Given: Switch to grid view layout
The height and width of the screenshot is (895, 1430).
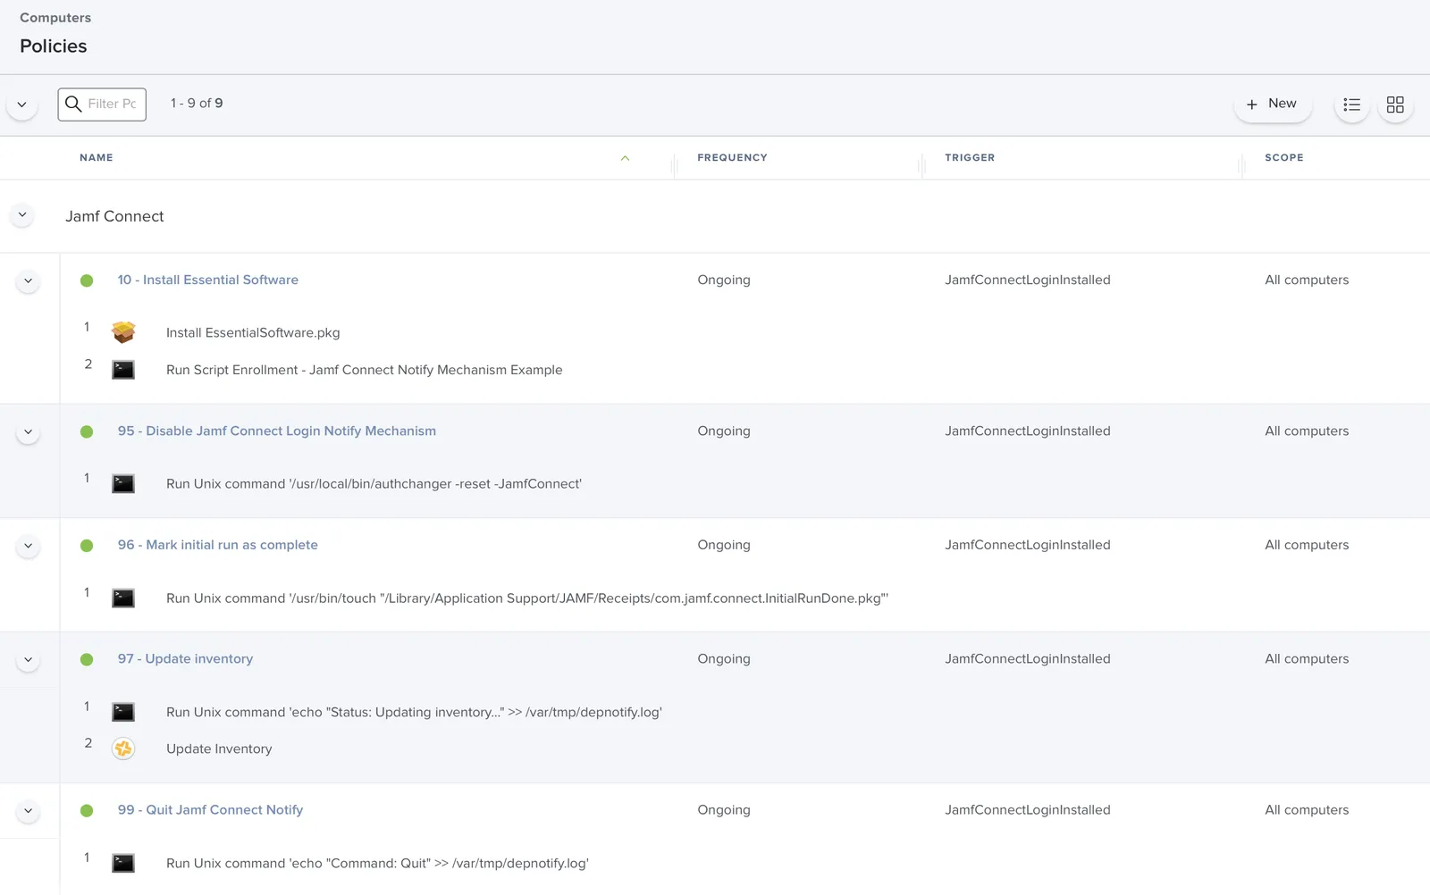Looking at the screenshot, I should coord(1395,105).
